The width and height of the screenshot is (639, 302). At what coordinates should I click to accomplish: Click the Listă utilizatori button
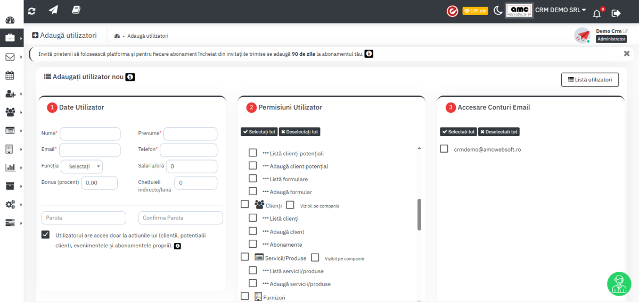(589, 79)
